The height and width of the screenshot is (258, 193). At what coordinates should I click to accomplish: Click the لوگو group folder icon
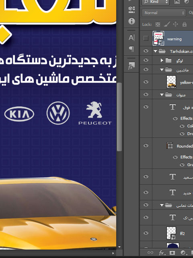point(168,60)
